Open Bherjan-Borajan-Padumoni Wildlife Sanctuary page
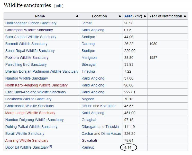 point(42,71)
